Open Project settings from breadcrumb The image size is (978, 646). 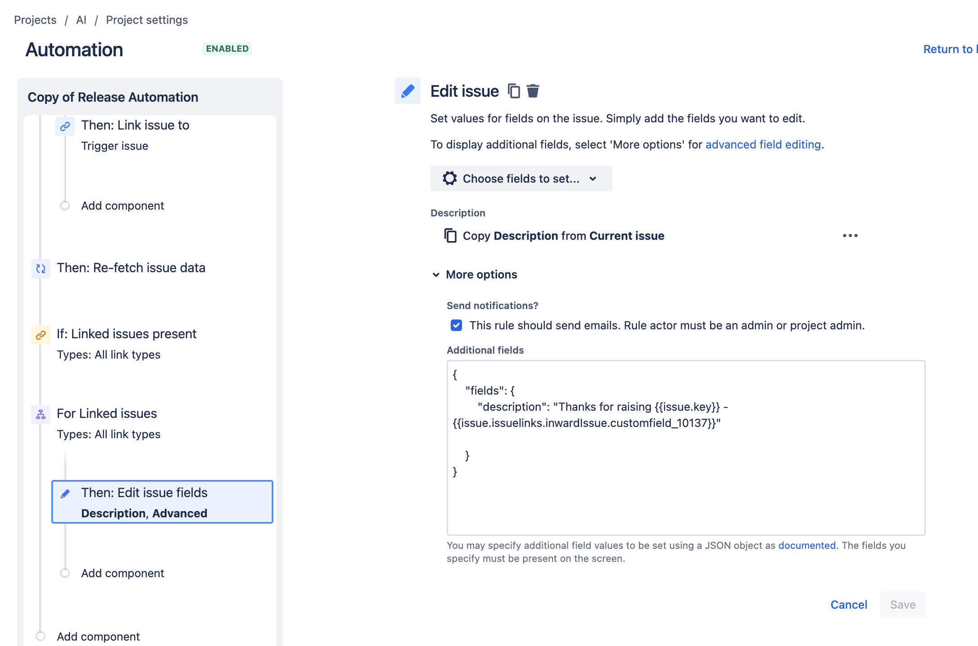[x=146, y=20]
